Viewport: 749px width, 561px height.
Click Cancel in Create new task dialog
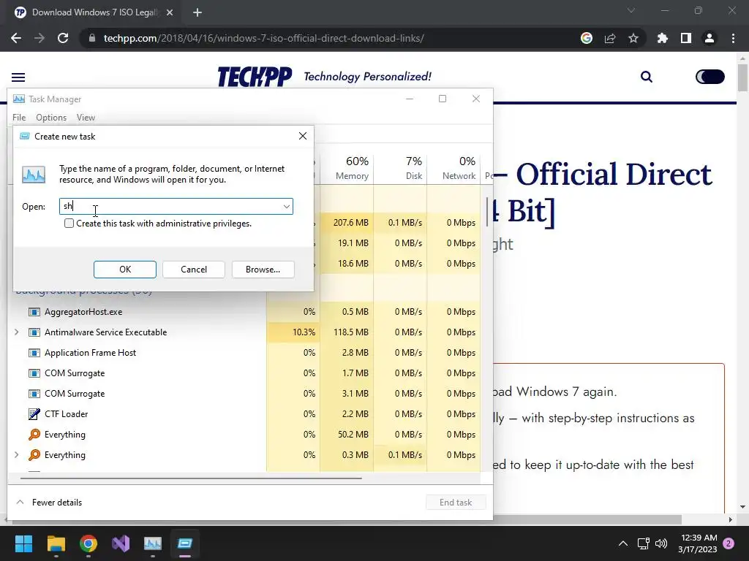point(193,270)
